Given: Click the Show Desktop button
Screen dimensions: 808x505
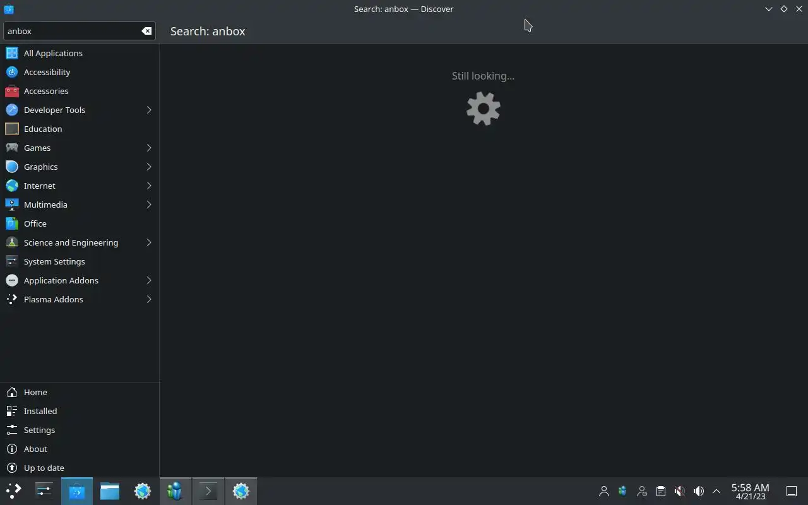Looking at the screenshot, I should (x=791, y=490).
